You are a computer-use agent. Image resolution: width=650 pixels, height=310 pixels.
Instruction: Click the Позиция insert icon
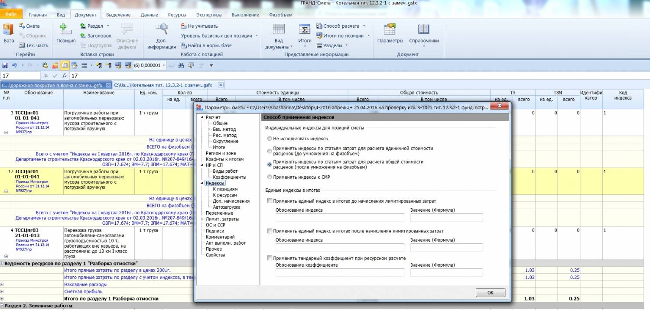[66, 30]
